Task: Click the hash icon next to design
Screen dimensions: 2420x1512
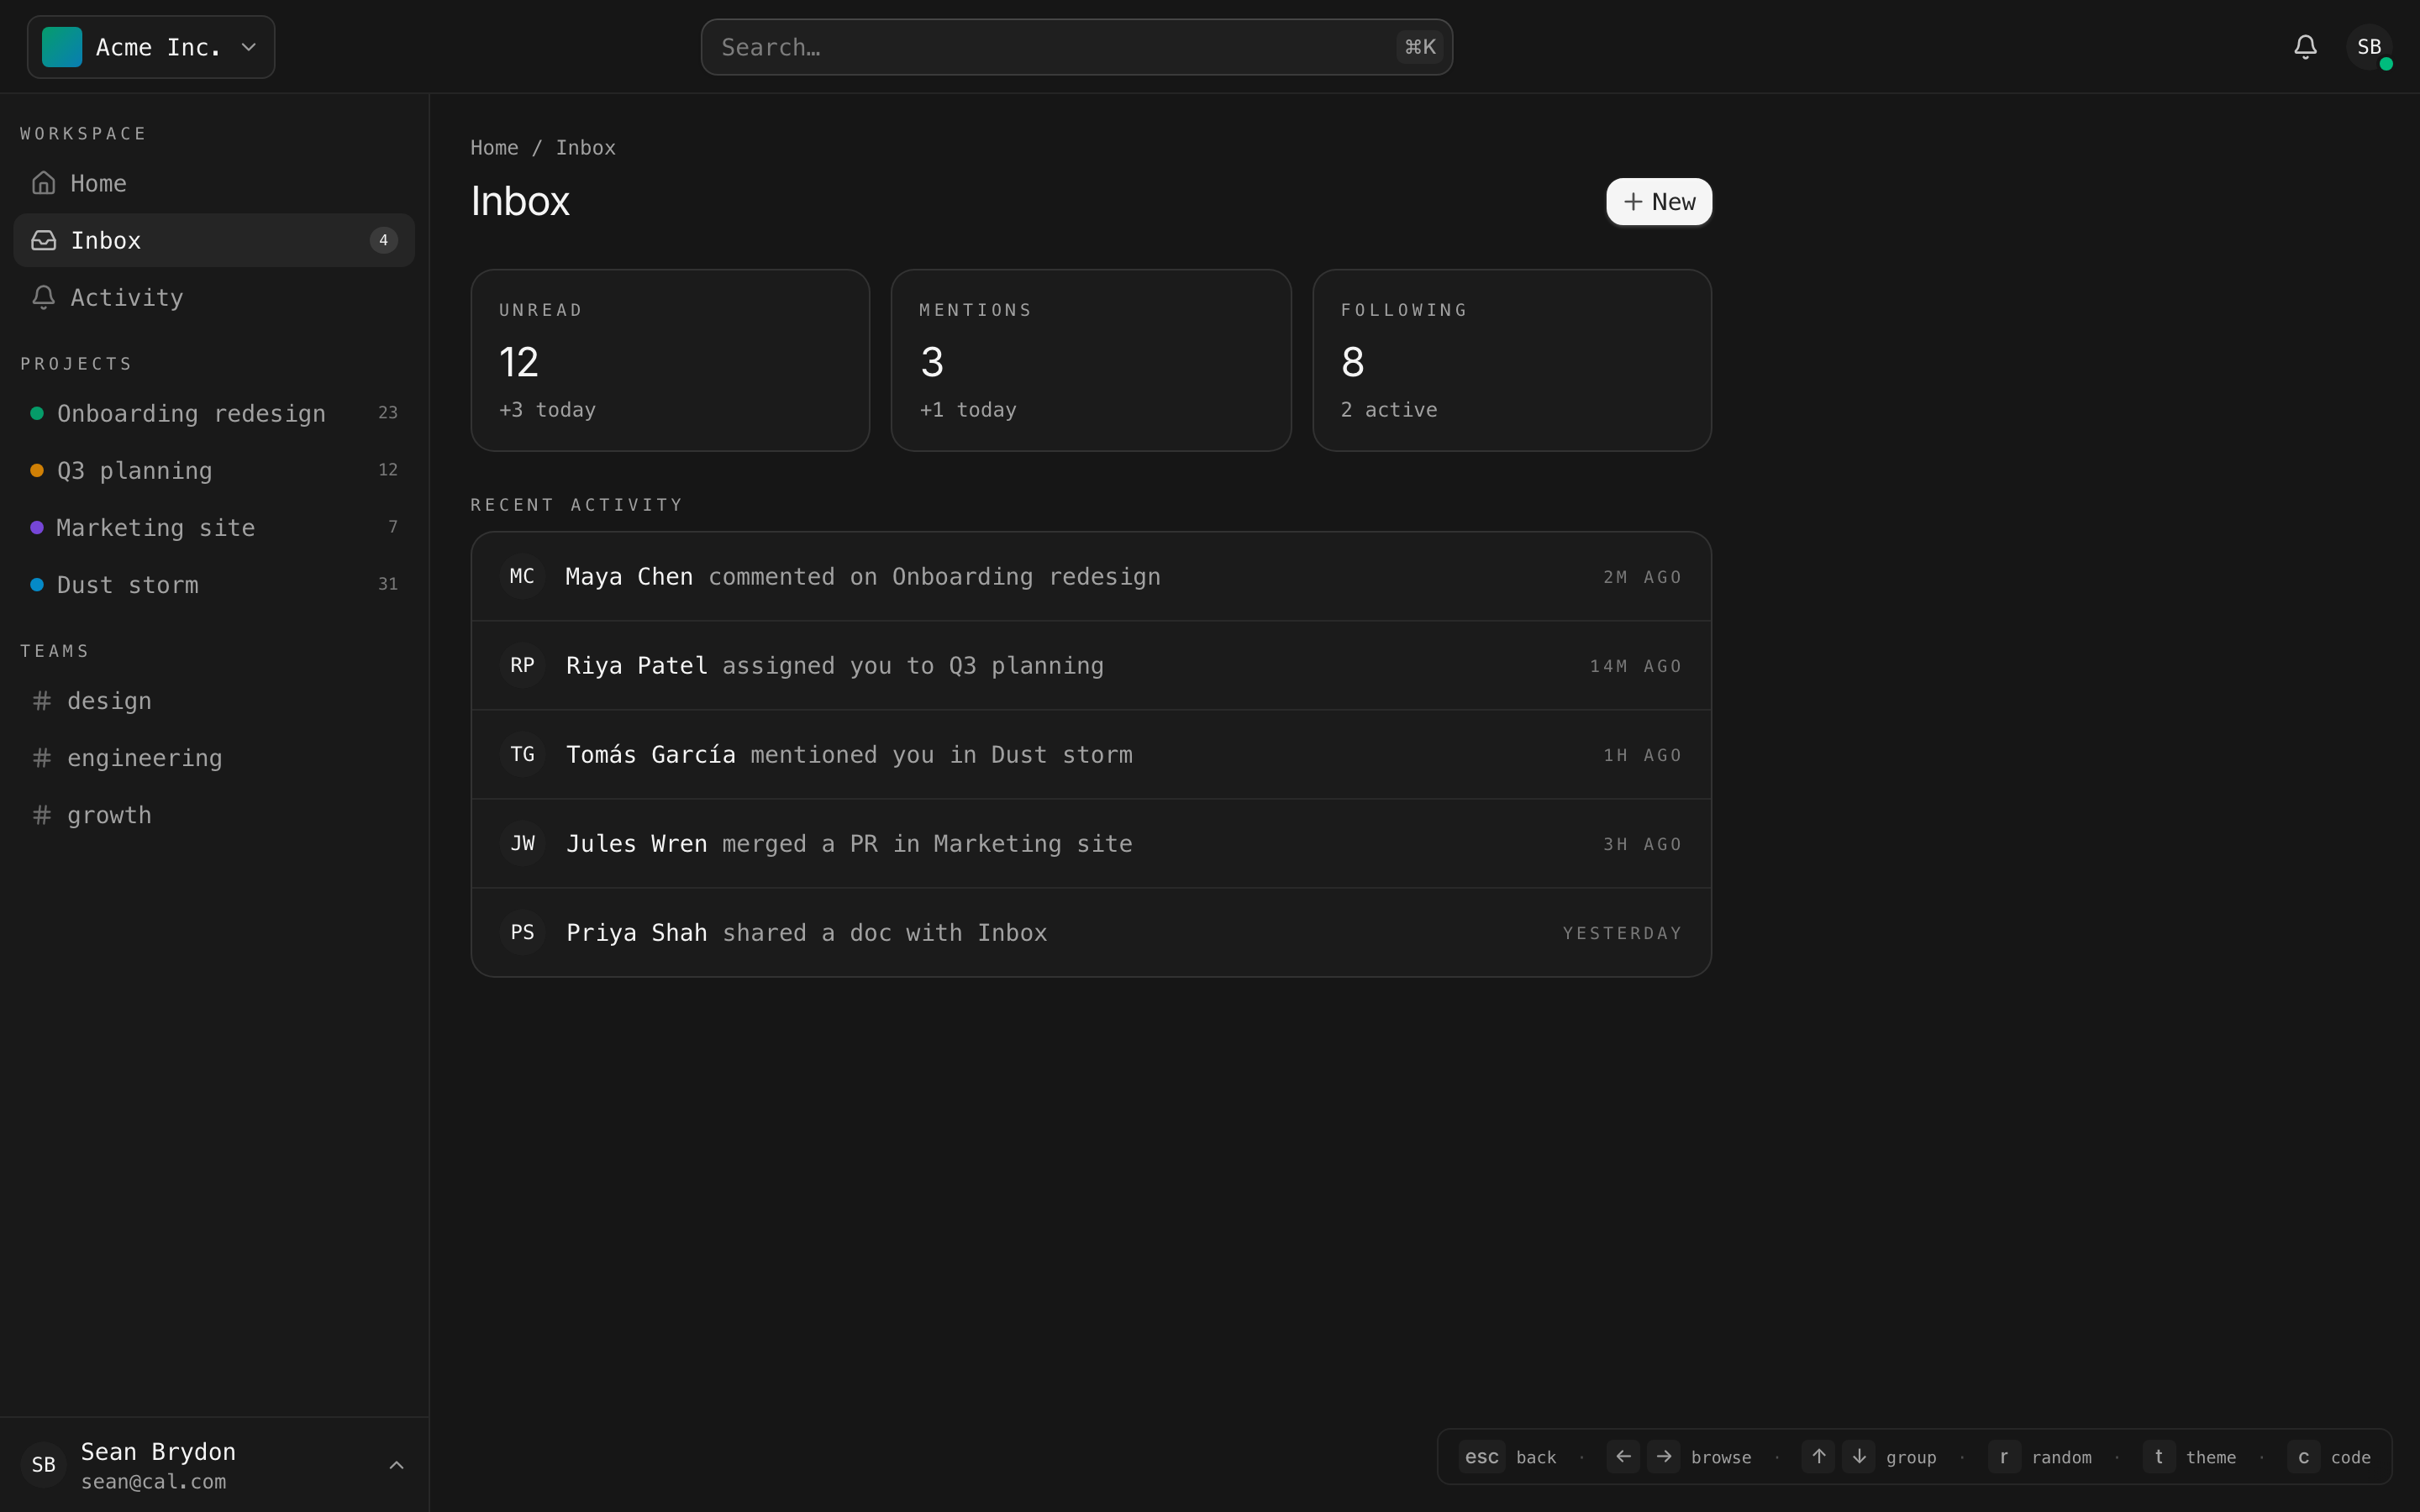Action: coord(42,701)
